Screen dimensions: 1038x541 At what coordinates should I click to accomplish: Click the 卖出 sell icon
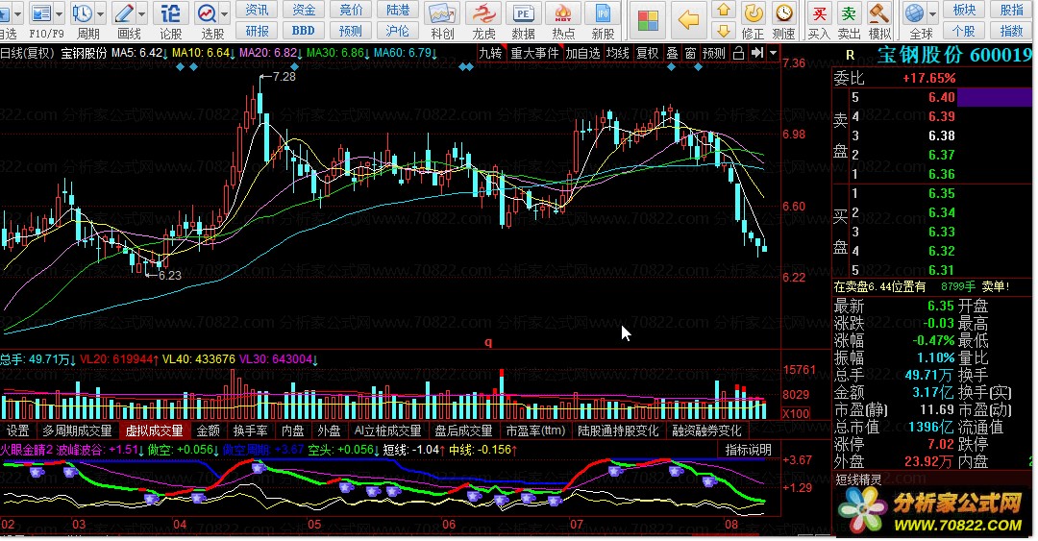849,13
